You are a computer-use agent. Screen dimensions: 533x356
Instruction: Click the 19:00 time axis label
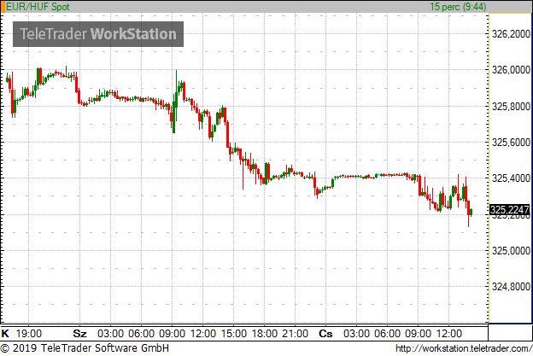(x=29, y=334)
